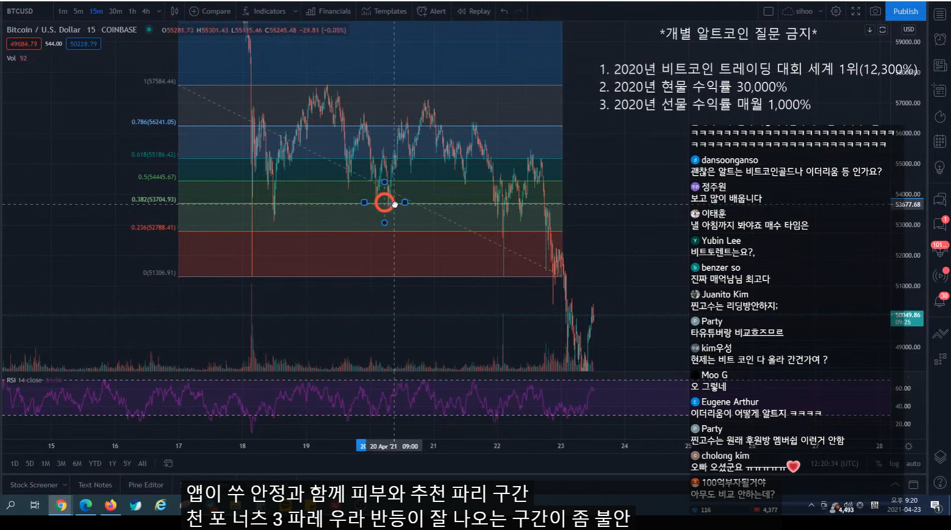Screen dimensions: 951x530
Task: Select the 15m timeframe
Action: (x=96, y=11)
